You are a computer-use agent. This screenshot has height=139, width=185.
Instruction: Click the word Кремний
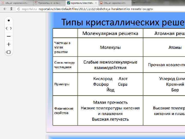[x=175, y=84]
